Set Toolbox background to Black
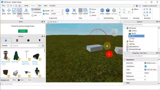 pos(21,80)
